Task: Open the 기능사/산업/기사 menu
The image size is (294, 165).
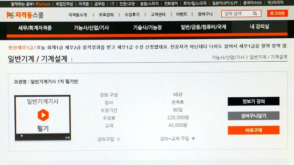Action: (91, 28)
